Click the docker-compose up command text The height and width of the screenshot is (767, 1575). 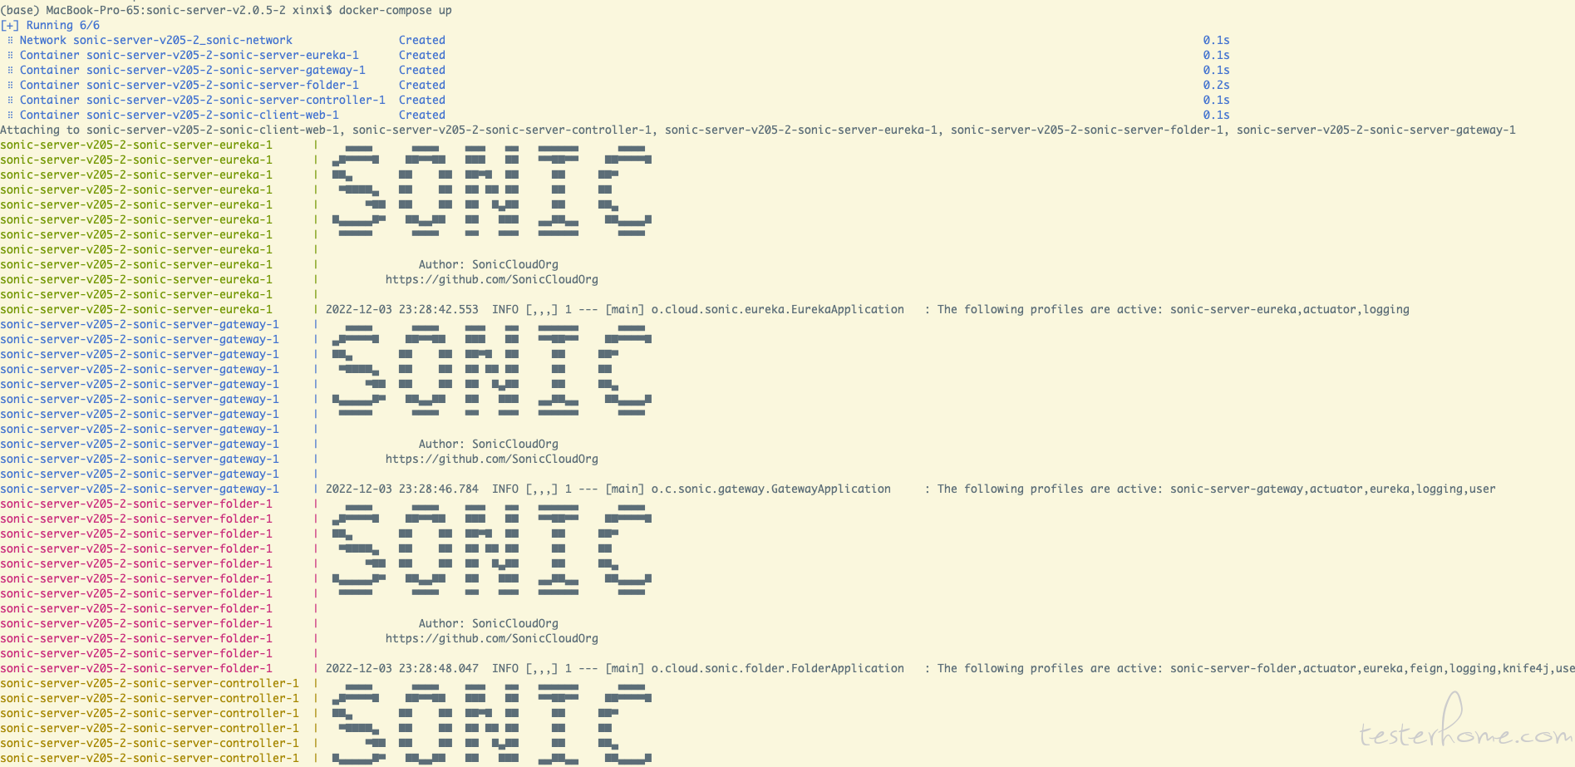point(396,10)
